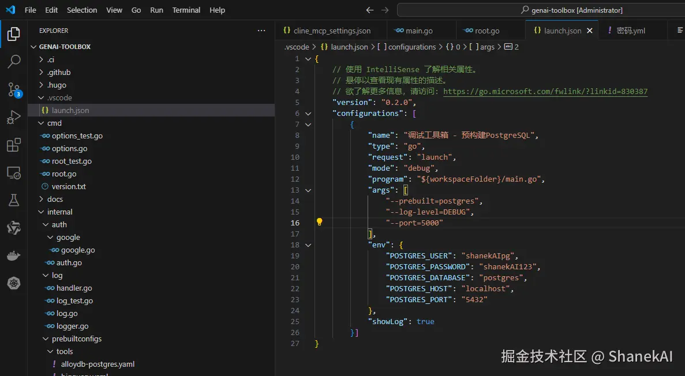This screenshot has height=376, width=685.
Task: Click the navigate back arrow button
Action: [x=370, y=10]
